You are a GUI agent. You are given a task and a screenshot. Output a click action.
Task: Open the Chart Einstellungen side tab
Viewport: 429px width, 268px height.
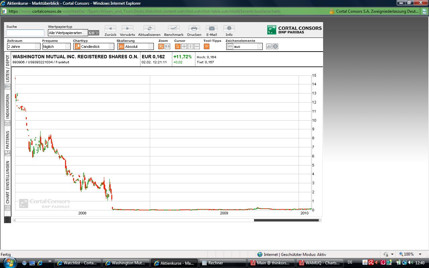pos(8,182)
